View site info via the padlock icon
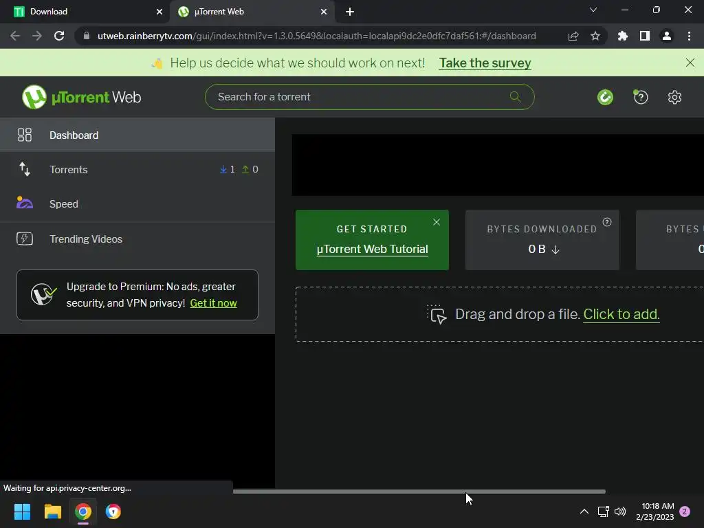 click(86, 36)
